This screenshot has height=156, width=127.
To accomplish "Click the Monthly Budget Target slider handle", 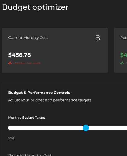I will tap(86, 128).
